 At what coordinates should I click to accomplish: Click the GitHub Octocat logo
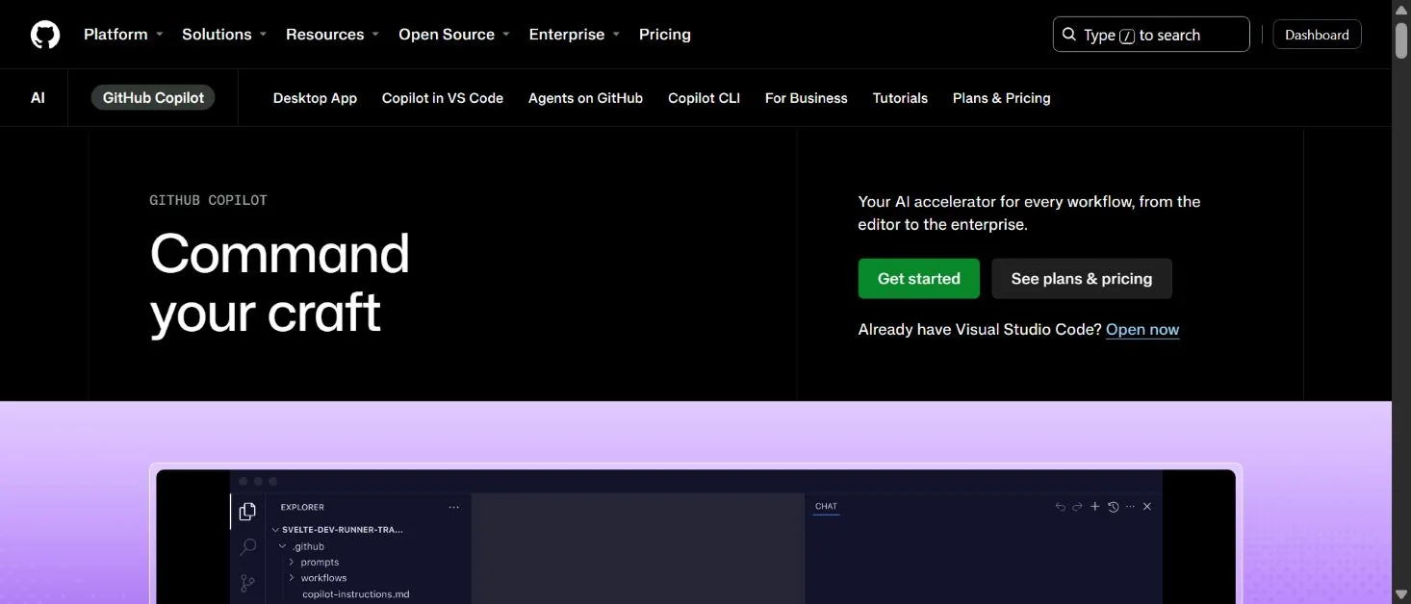[x=45, y=35]
